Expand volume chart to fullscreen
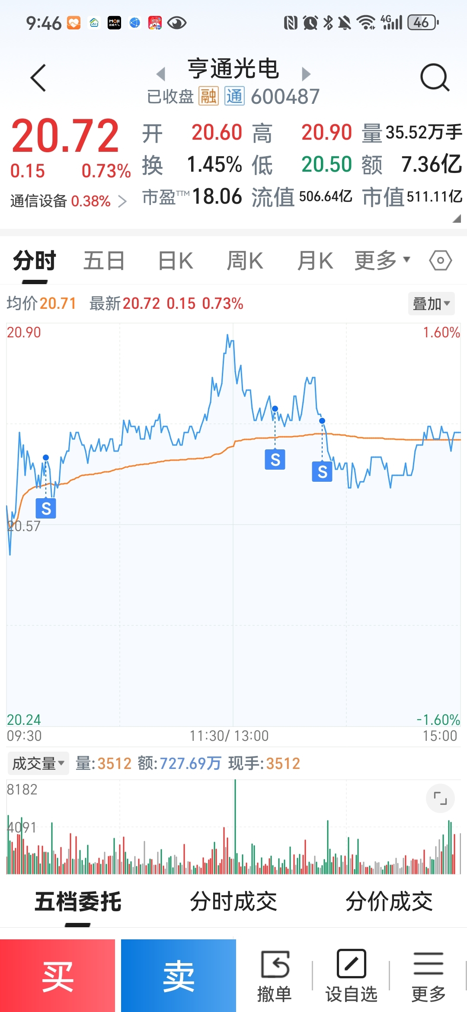467x1012 pixels. point(440,798)
